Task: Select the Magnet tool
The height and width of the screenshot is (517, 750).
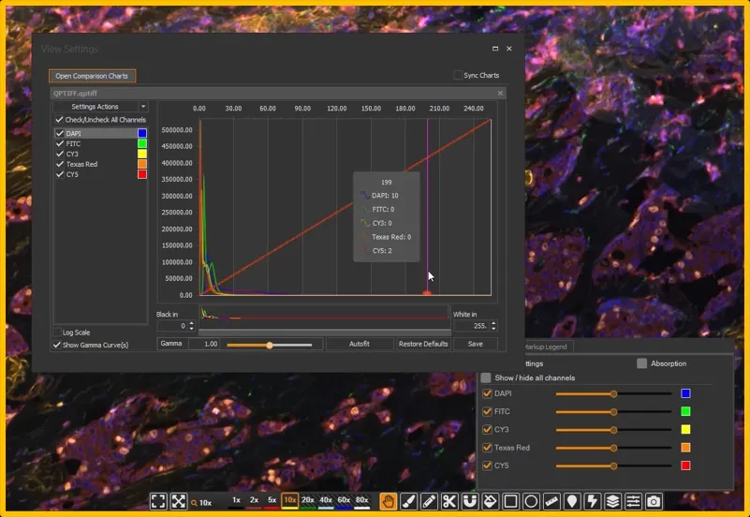Action: tap(470, 501)
